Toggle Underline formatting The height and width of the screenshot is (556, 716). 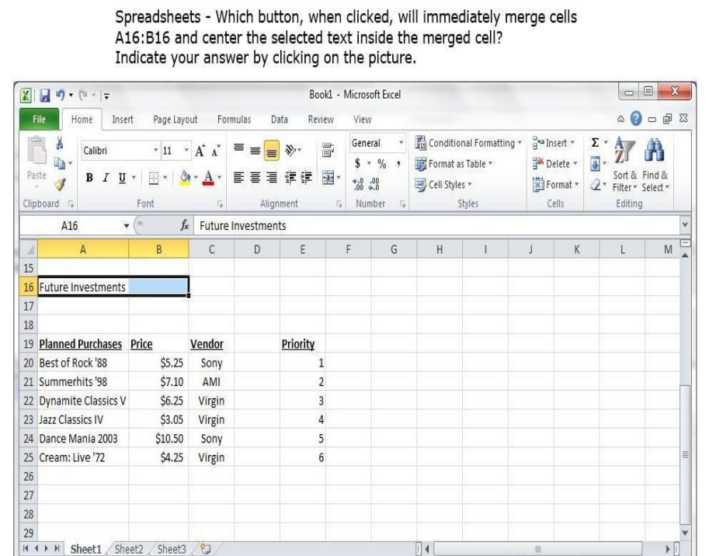[x=122, y=178]
